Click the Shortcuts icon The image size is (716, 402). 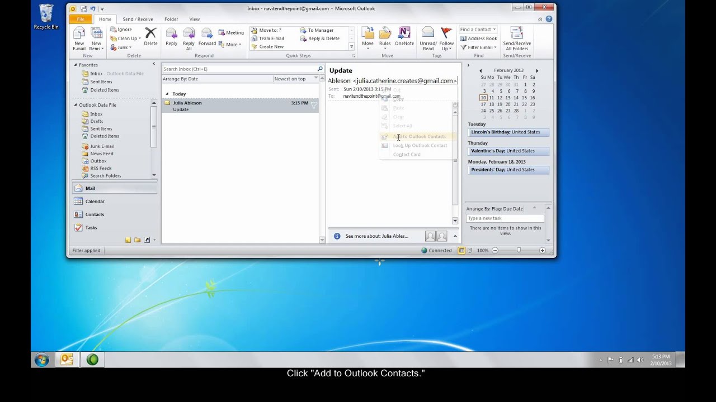[147, 240]
